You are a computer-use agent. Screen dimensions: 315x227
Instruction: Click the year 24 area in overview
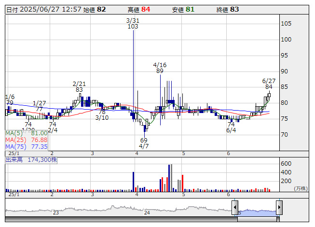[147, 213]
